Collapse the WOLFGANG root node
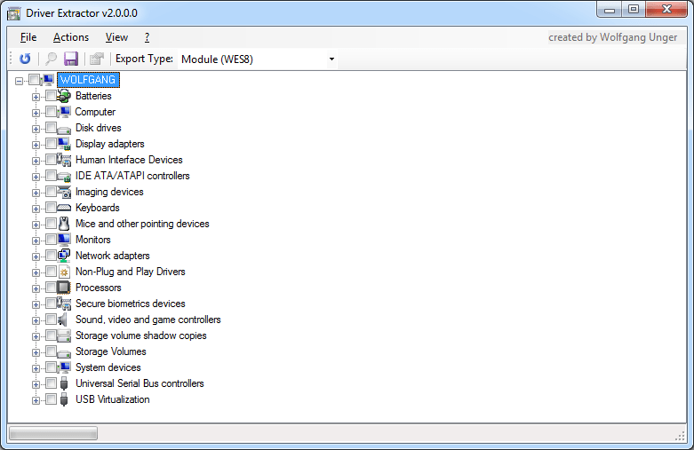Image resolution: width=694 pixels, height=450 pixels. [19, 81]
